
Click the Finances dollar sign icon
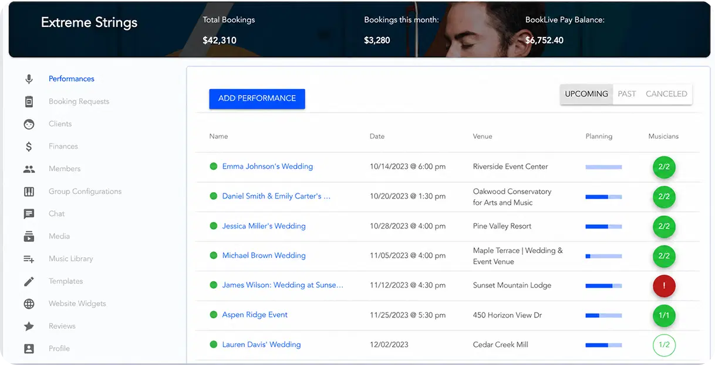[29, 146]
